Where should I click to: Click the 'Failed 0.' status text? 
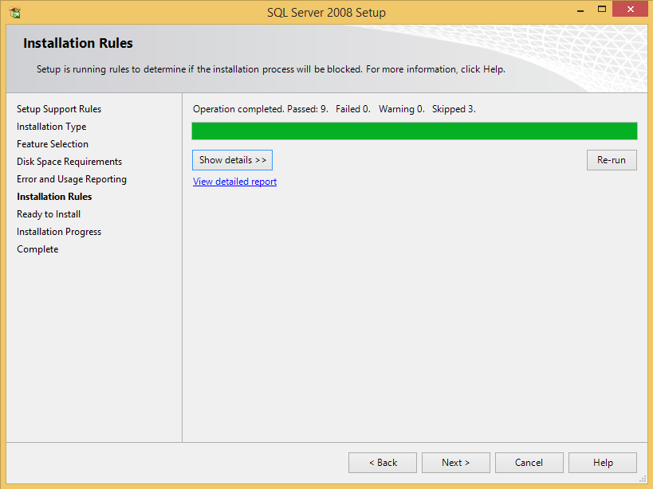coord(353,109)
